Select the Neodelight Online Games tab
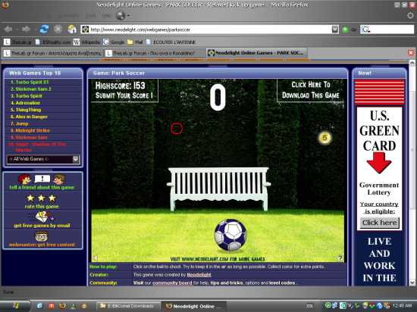The height and width of the screenshot is (312, 417). pos(256,53)
